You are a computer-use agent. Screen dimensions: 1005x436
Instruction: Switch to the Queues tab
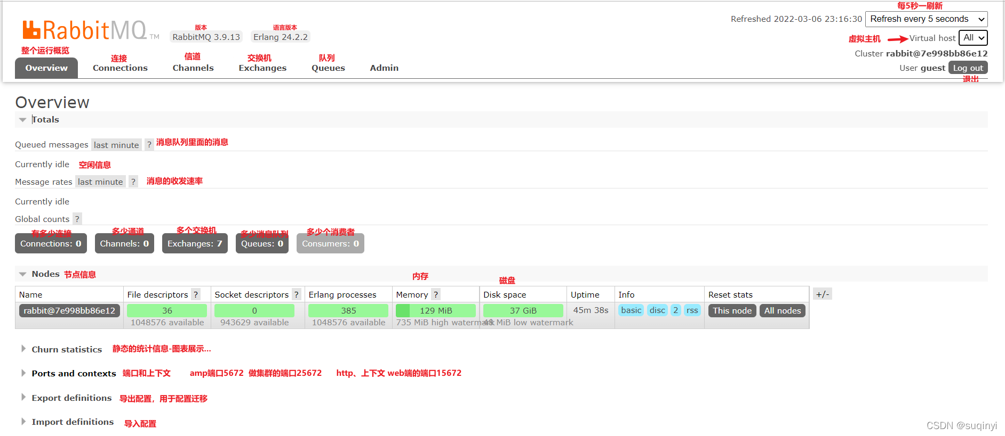(x=328, y=68)
